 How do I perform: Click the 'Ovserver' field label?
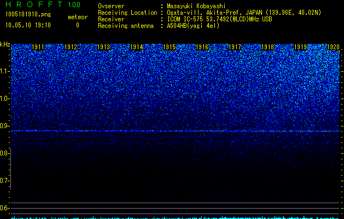(x=111, y=6)
